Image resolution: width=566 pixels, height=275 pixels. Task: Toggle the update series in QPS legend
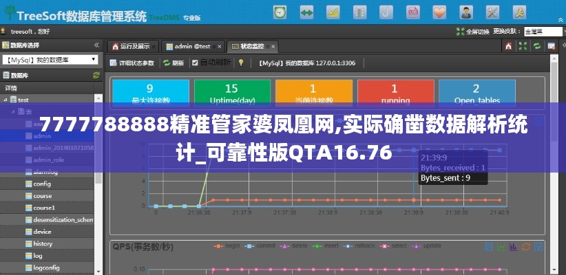pyautogui.click(x=426, y=246)
